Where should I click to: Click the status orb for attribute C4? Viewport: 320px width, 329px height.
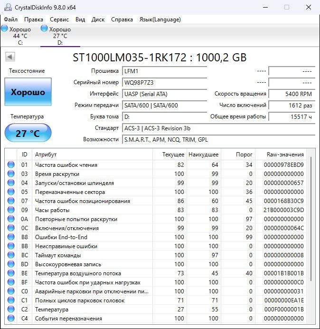(x=11, y=318)
